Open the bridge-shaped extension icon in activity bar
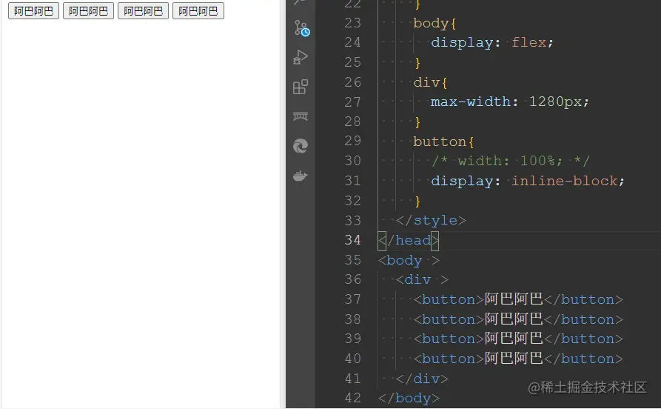 pos(301,116)
